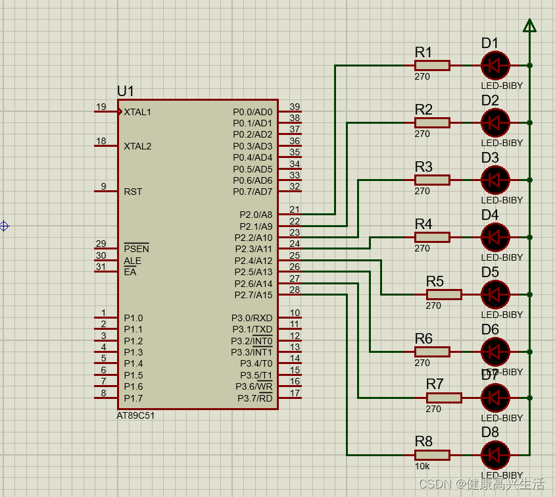Click the power terminal arrow symbol
The height and width of the screenshot is (497, 555).
(529, 26)
